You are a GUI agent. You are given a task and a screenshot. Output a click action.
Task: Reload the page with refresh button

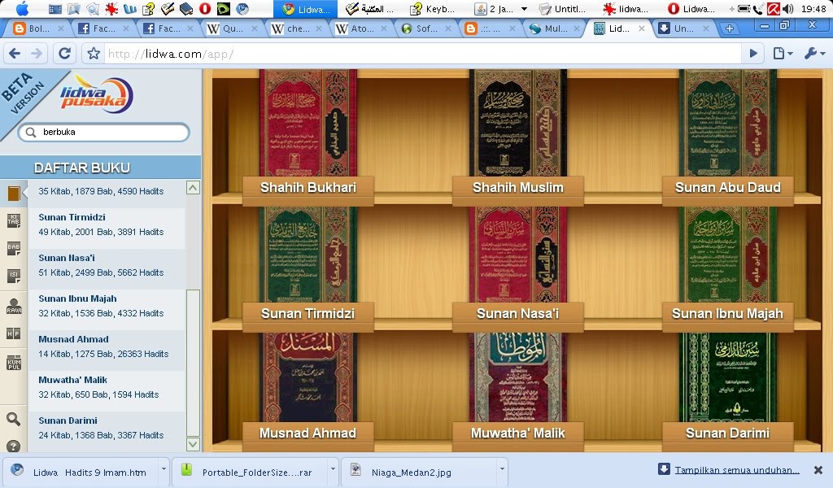[x=65, y=54]
